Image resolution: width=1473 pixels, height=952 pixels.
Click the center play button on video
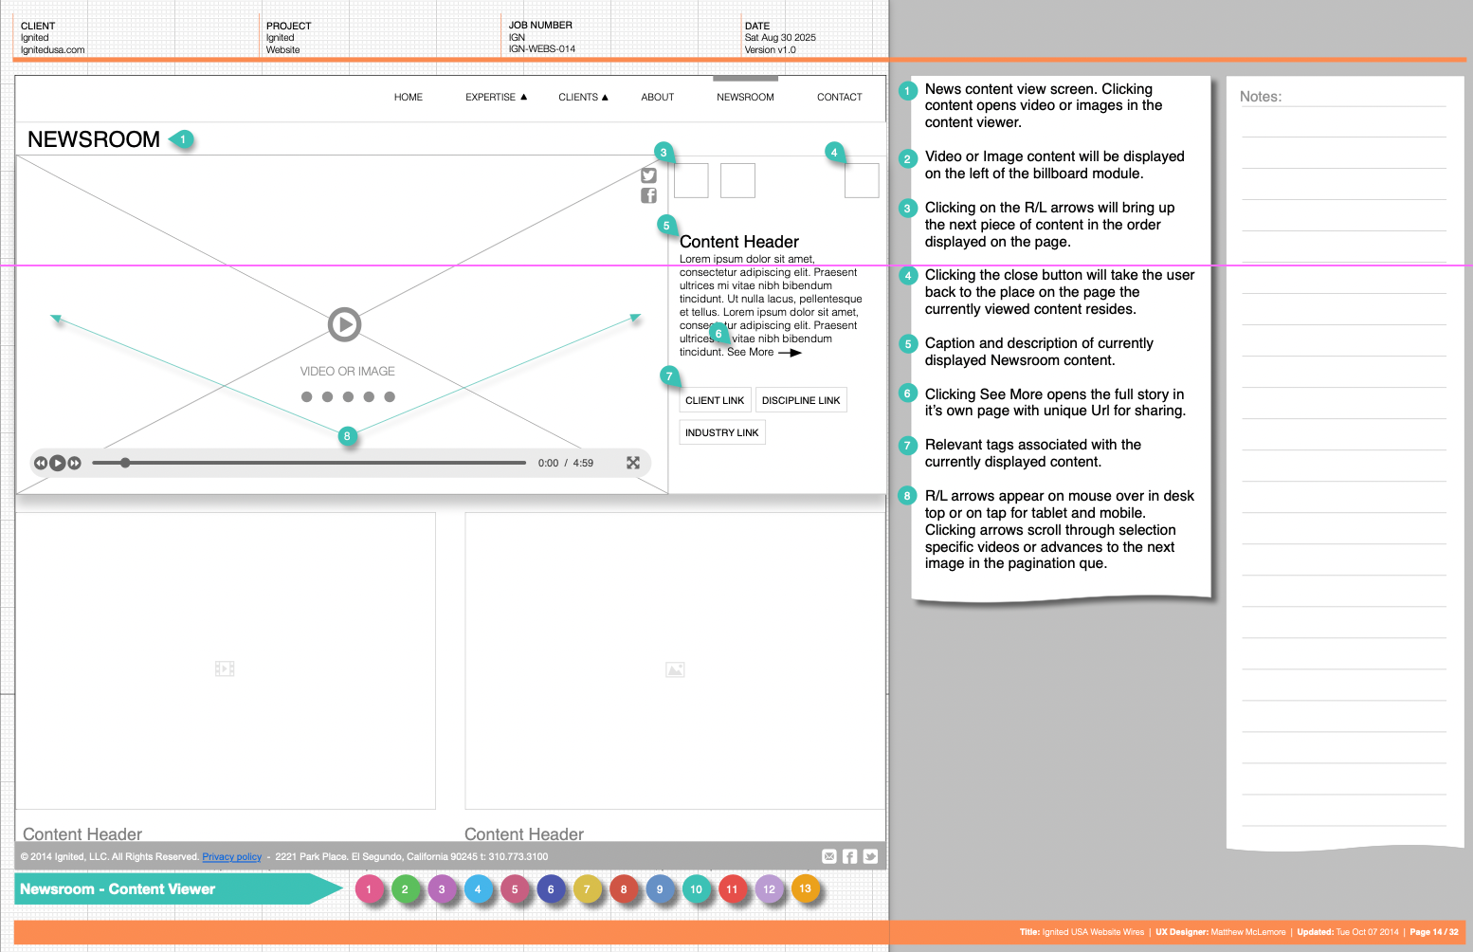[344, 324]
